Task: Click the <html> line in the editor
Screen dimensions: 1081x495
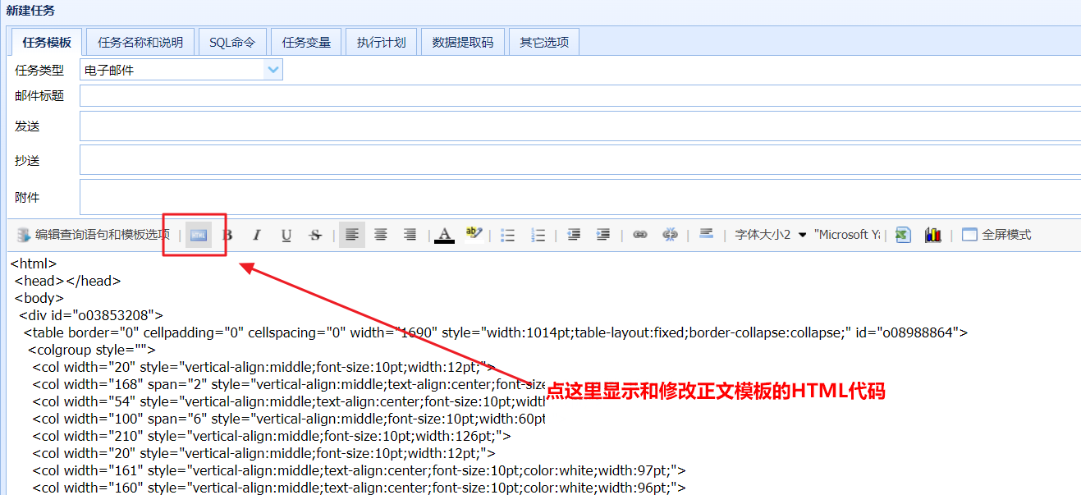Action: tap(34, 264)
